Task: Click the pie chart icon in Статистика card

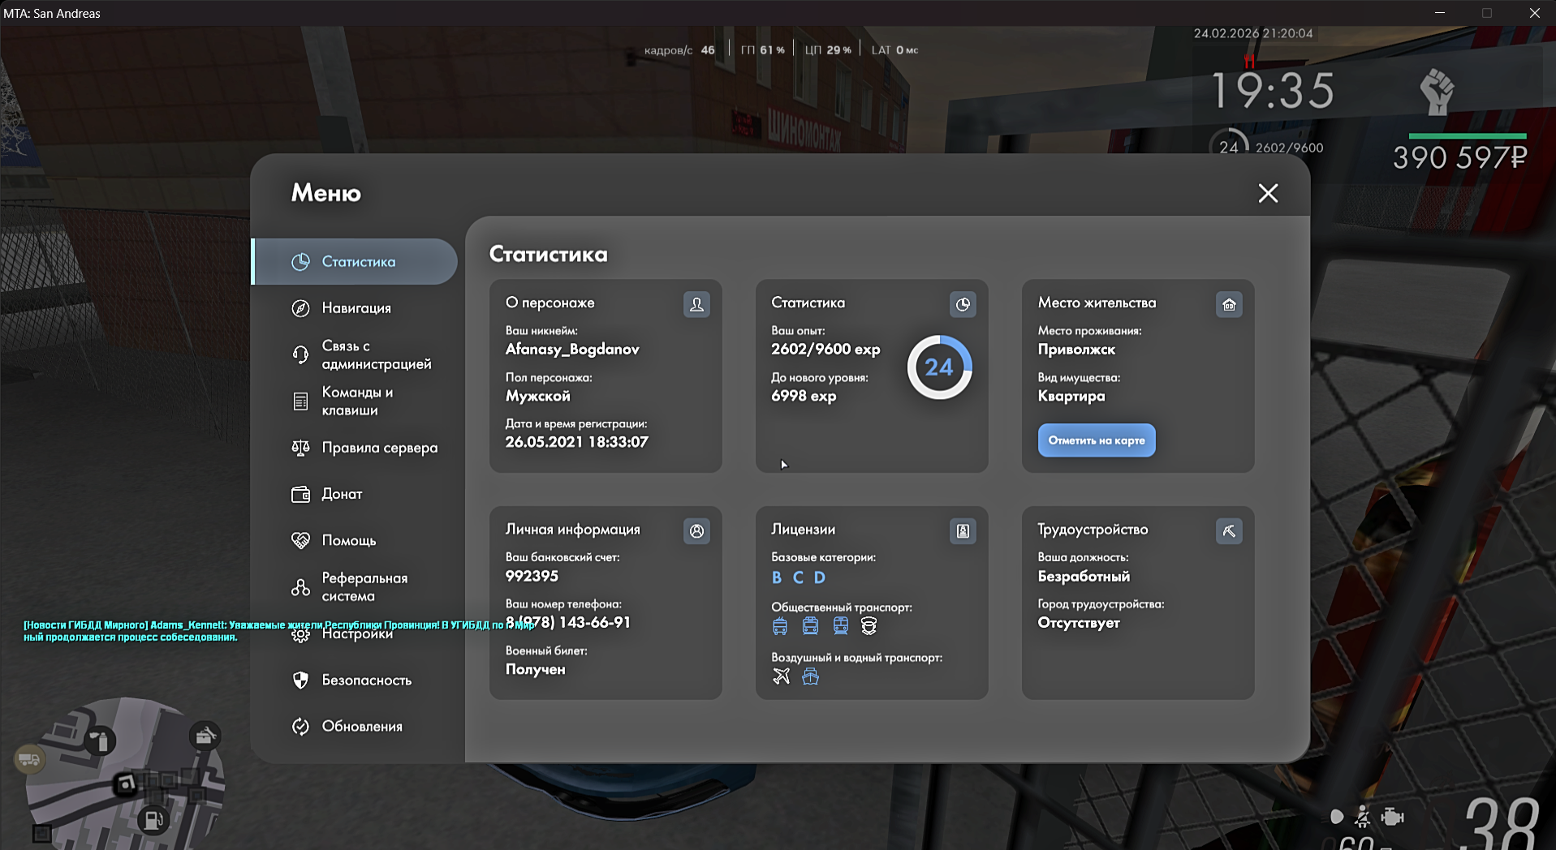Action: [x=963, y=304]
